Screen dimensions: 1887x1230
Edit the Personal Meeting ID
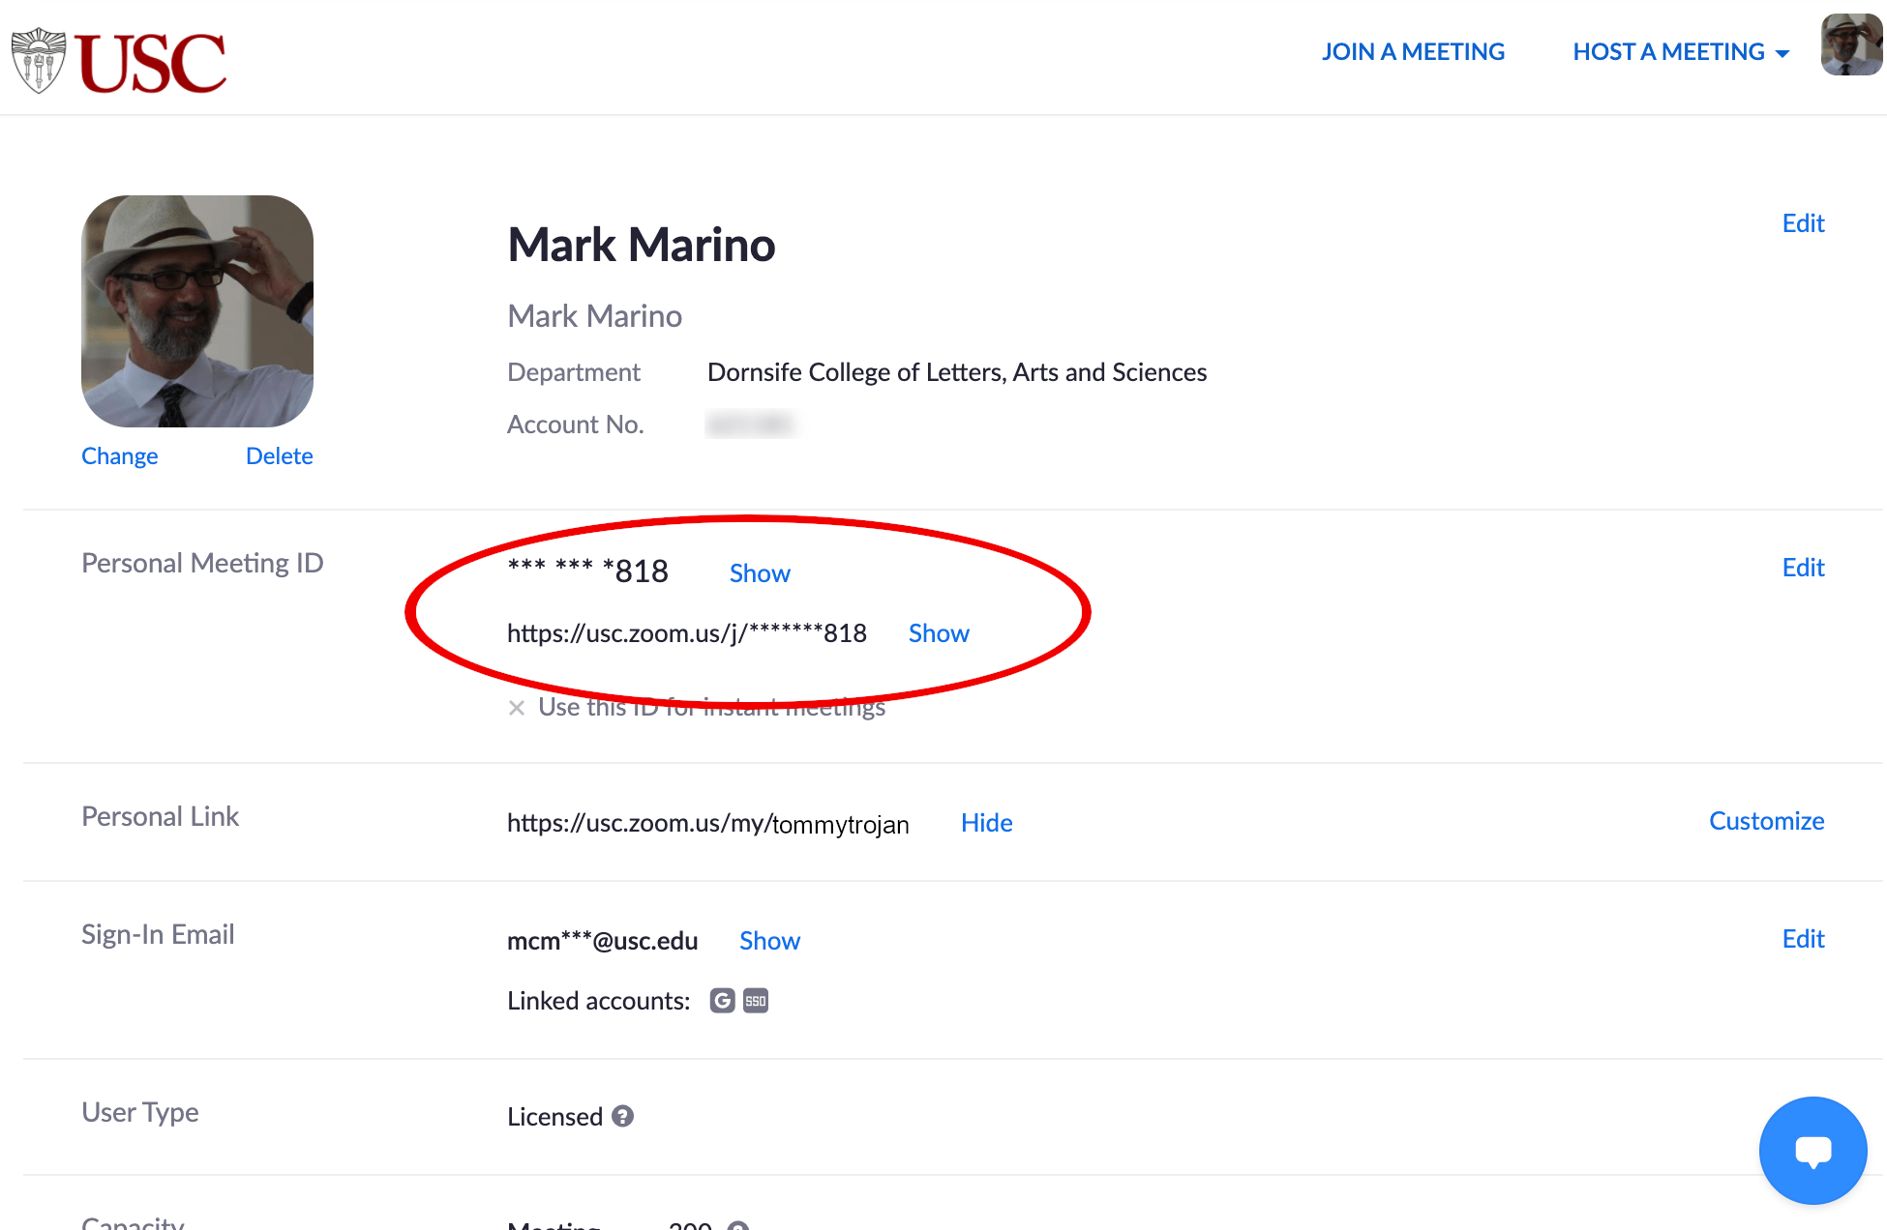pyautogui.click(x=1802, y=568)
